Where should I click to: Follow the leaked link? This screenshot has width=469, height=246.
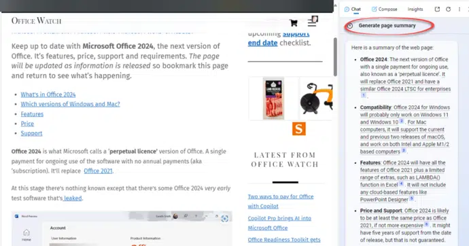tap(72, 198)
